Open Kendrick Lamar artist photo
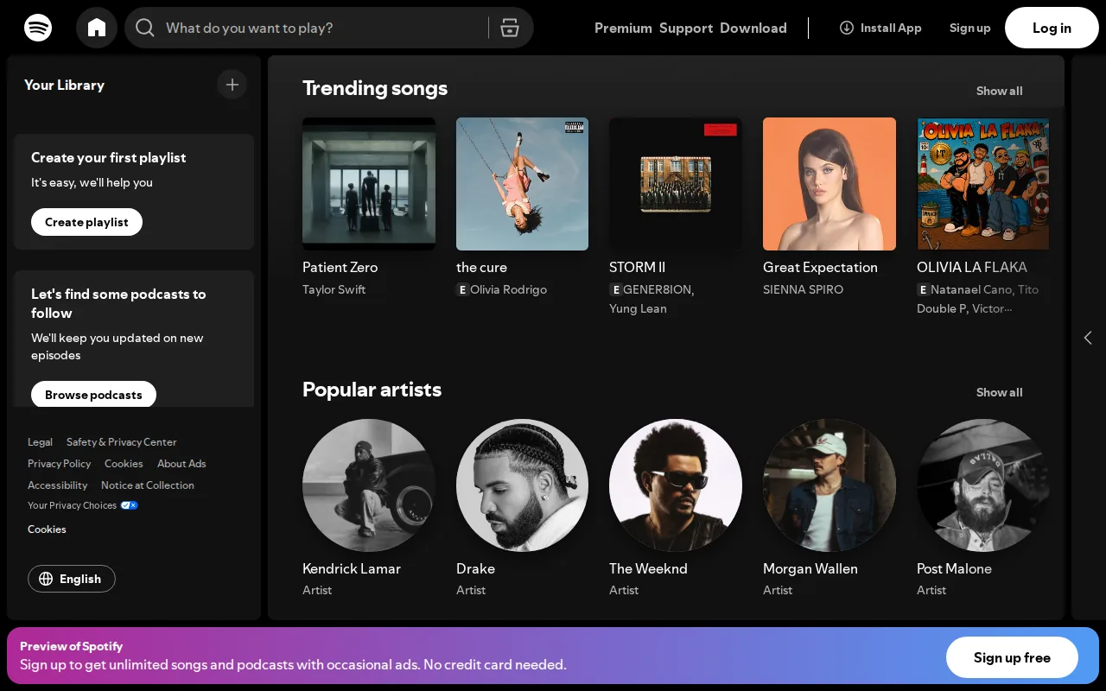The width and height of the screenshot is (1106, 691). [369, 485]
